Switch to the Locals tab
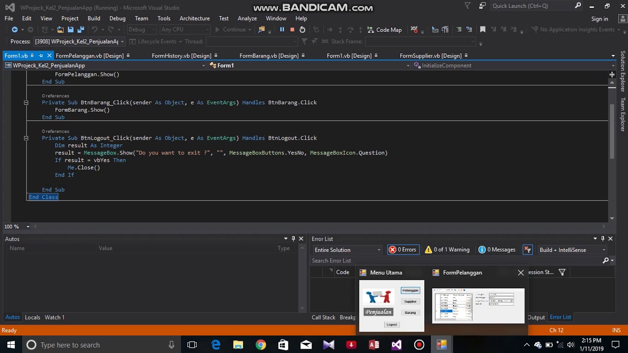Screen dimensions: 628x353 (32, 317)
